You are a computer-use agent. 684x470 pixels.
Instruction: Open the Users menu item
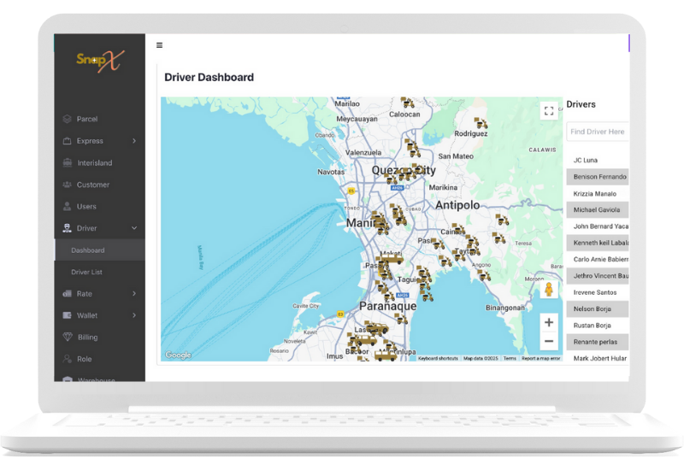click(x=99, y=206)
